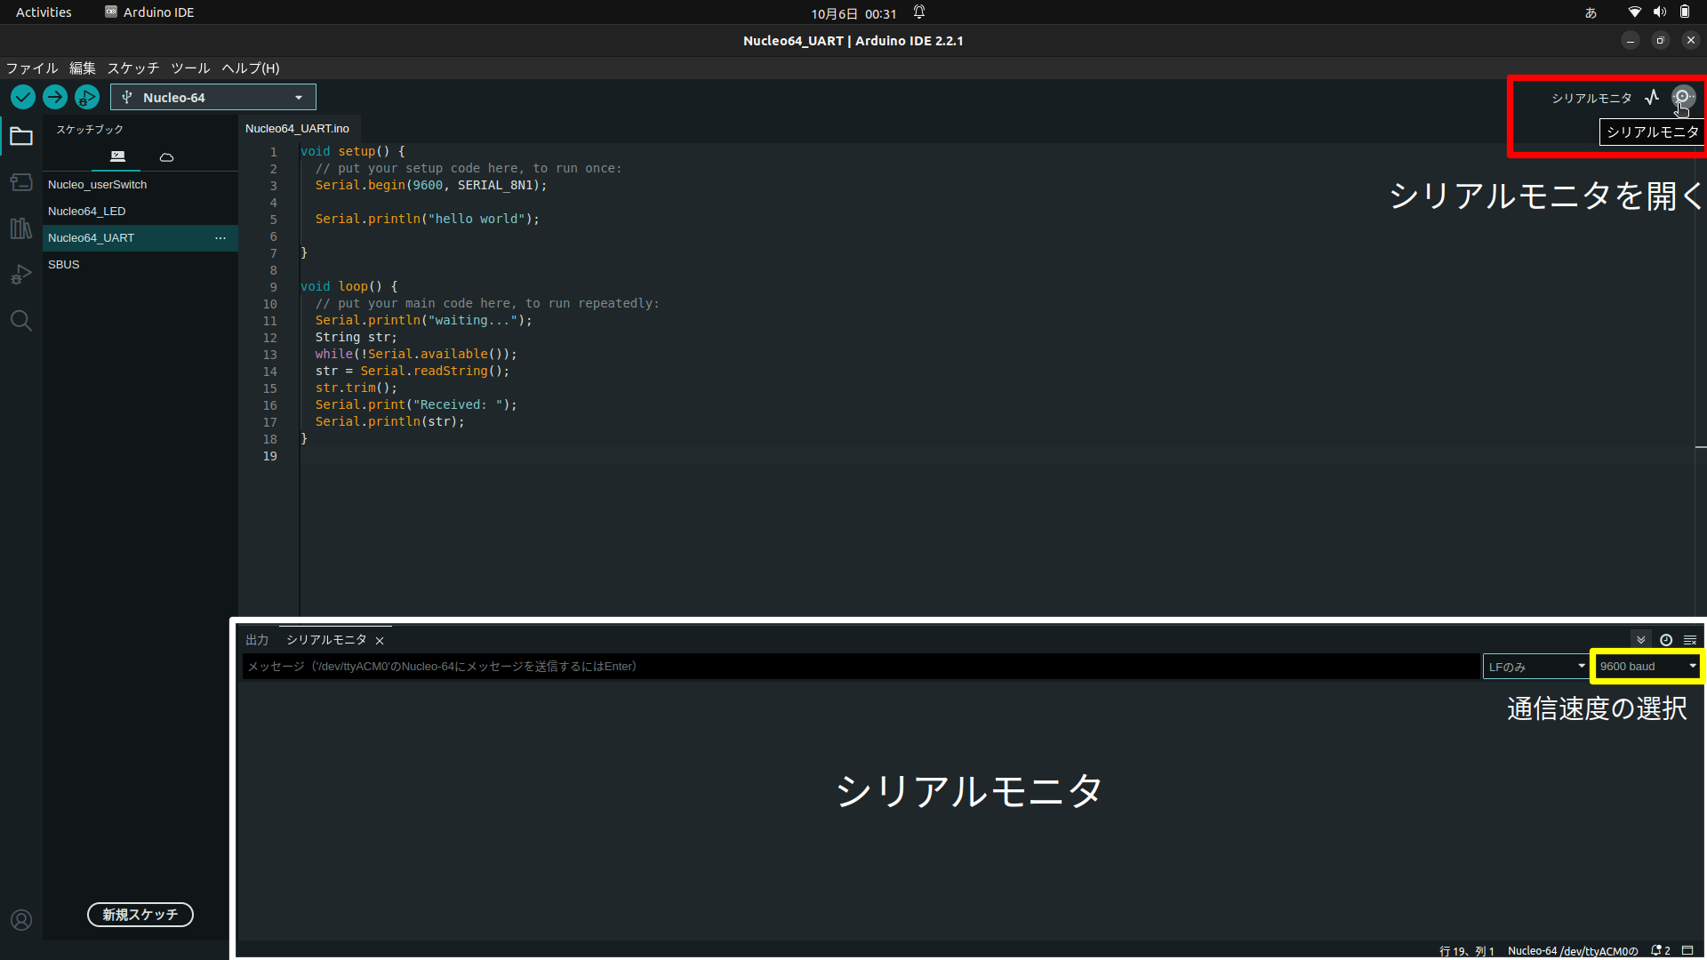Switch to the 出力 tab
The width and height of the screenshot is (1707, 960).
(x=257, y=640)
